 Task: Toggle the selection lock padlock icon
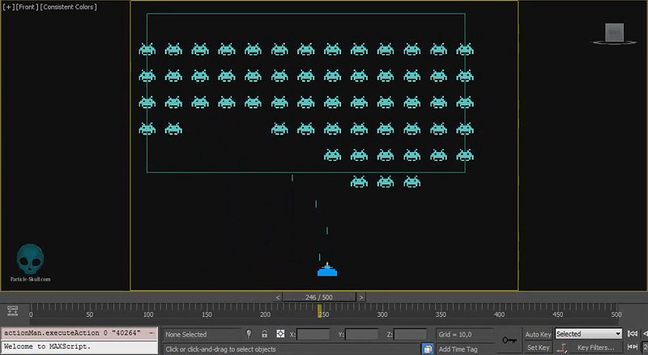[x=264, y=334]
